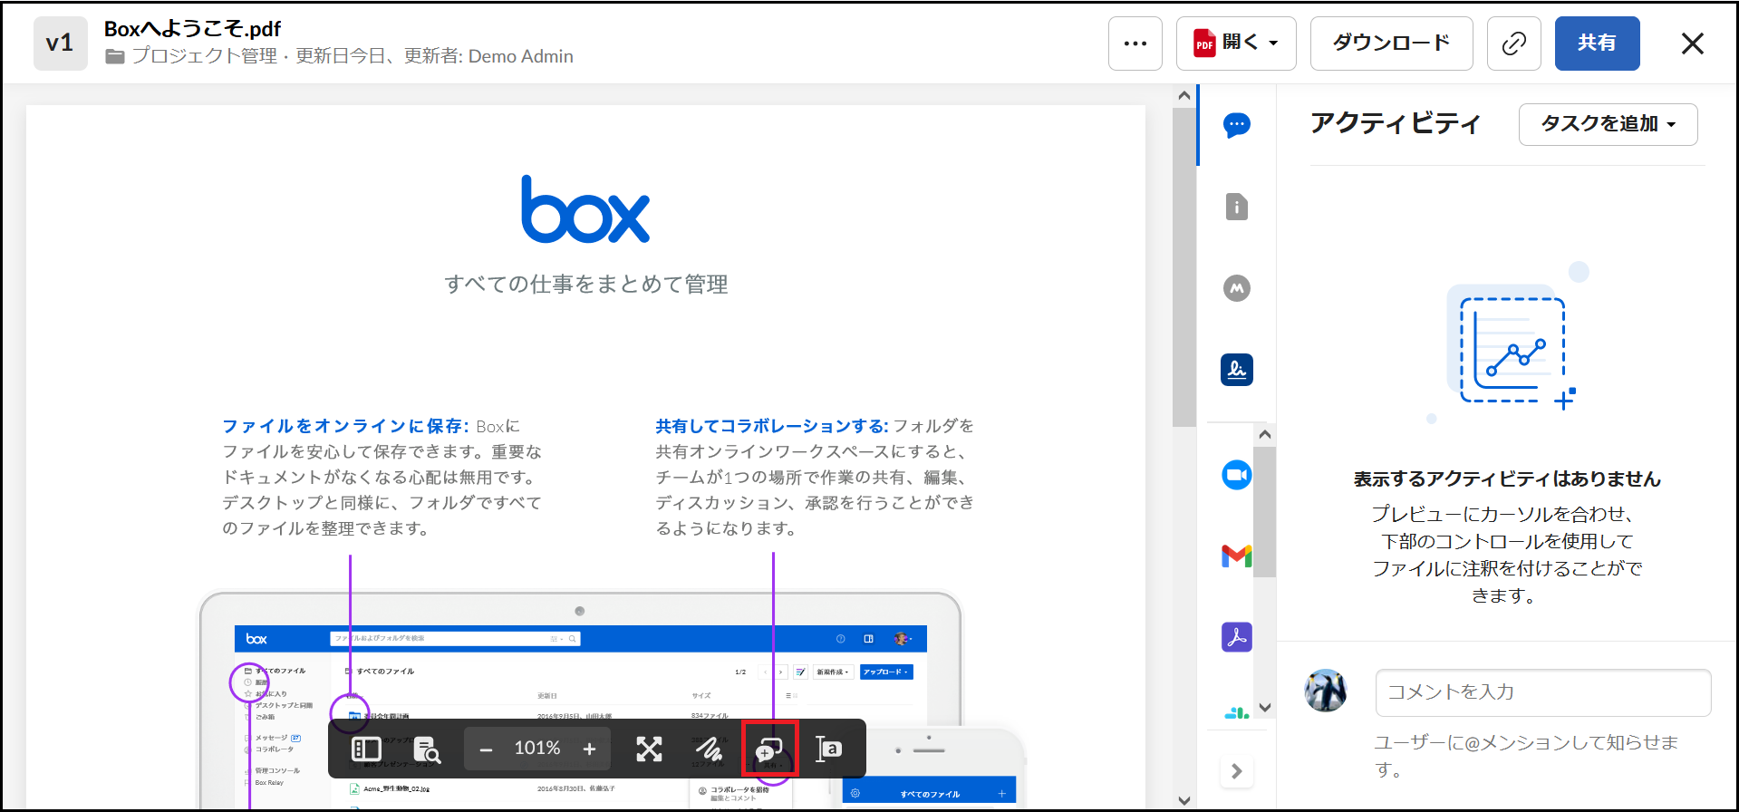This screenshot has width=1739, height=812.
Task: Copy the shared link with the link icon
Action: point(1513,43)
